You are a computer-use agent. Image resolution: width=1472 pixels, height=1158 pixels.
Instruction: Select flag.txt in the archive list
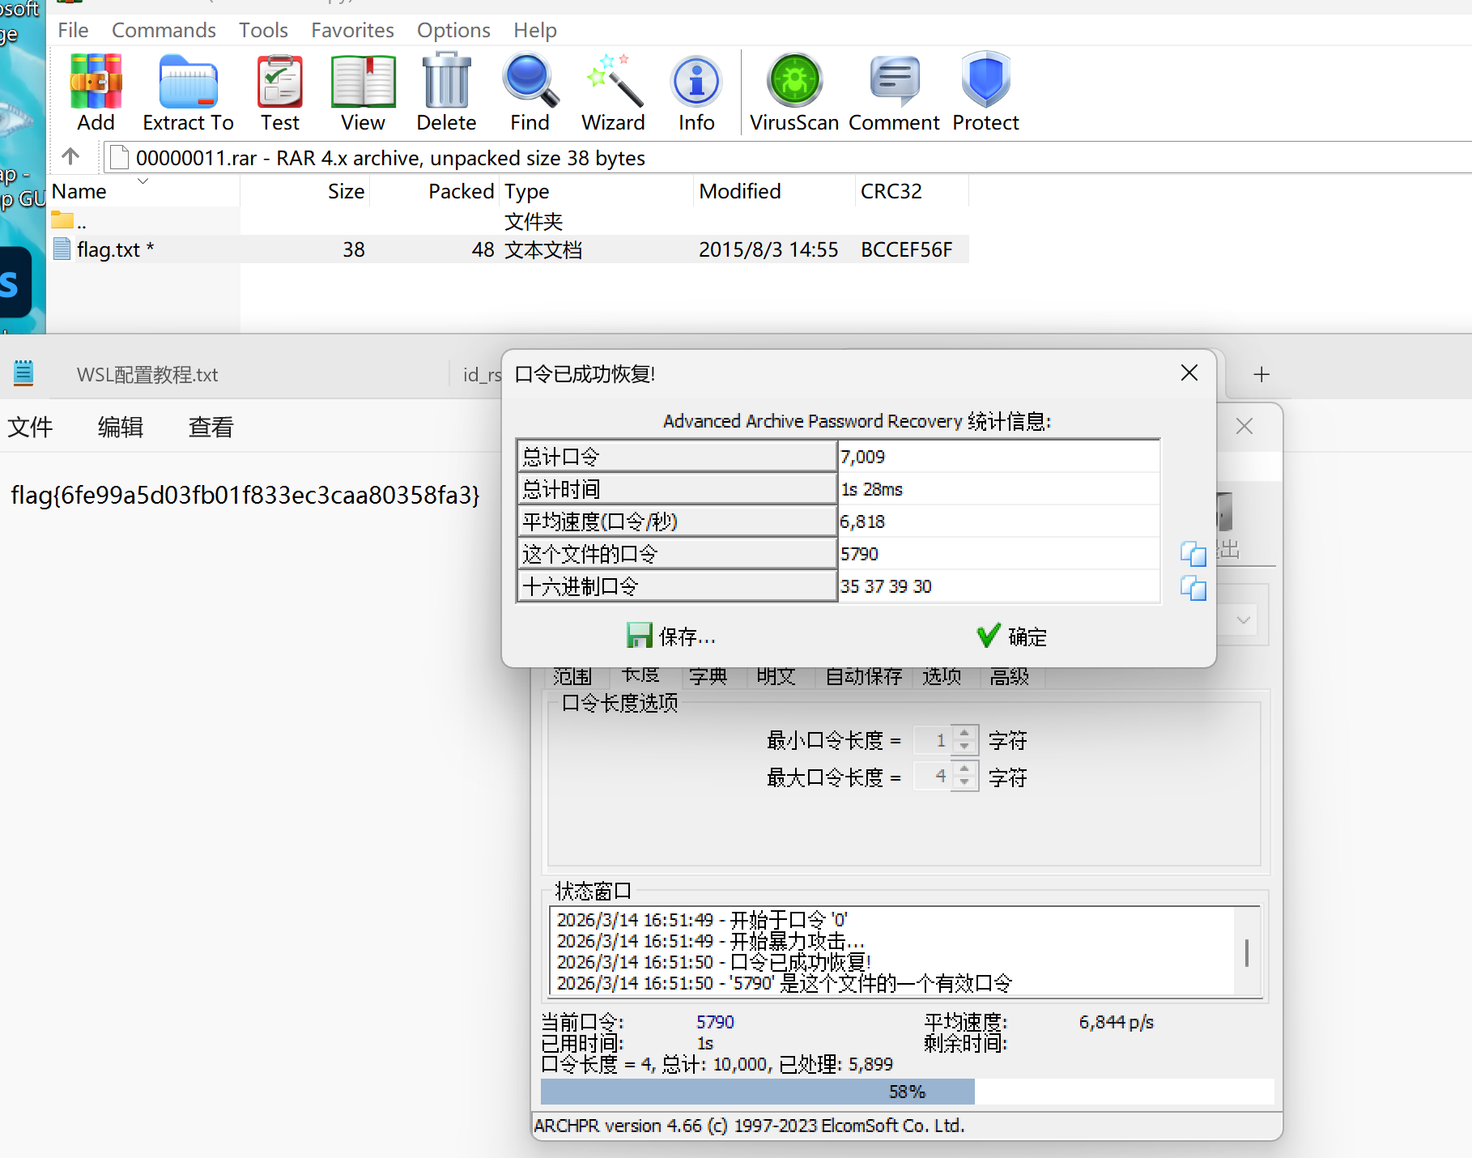tap(108, 249)
